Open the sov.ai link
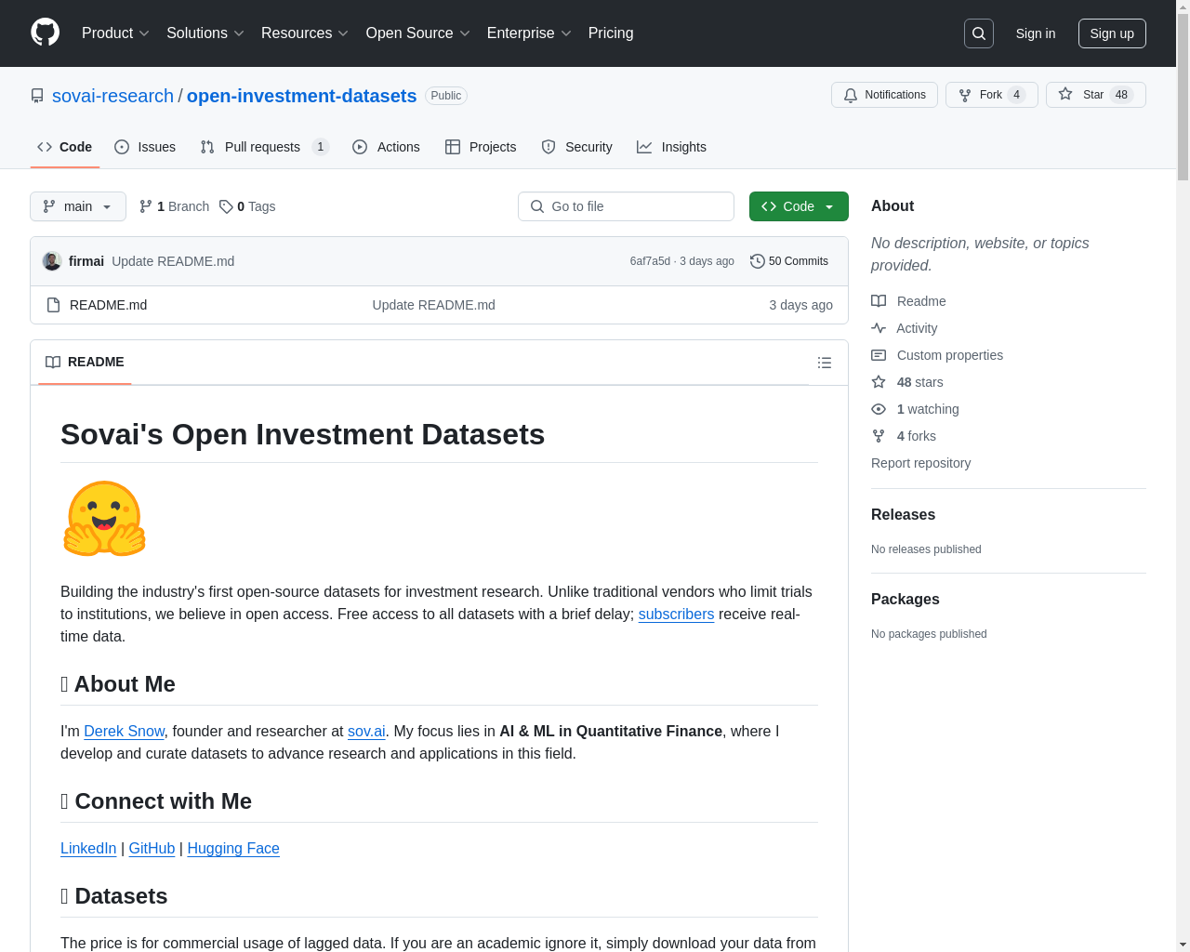 (x=366, y=732)
